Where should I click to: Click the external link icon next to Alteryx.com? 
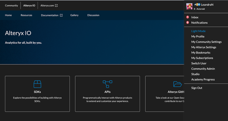(56, 6)
